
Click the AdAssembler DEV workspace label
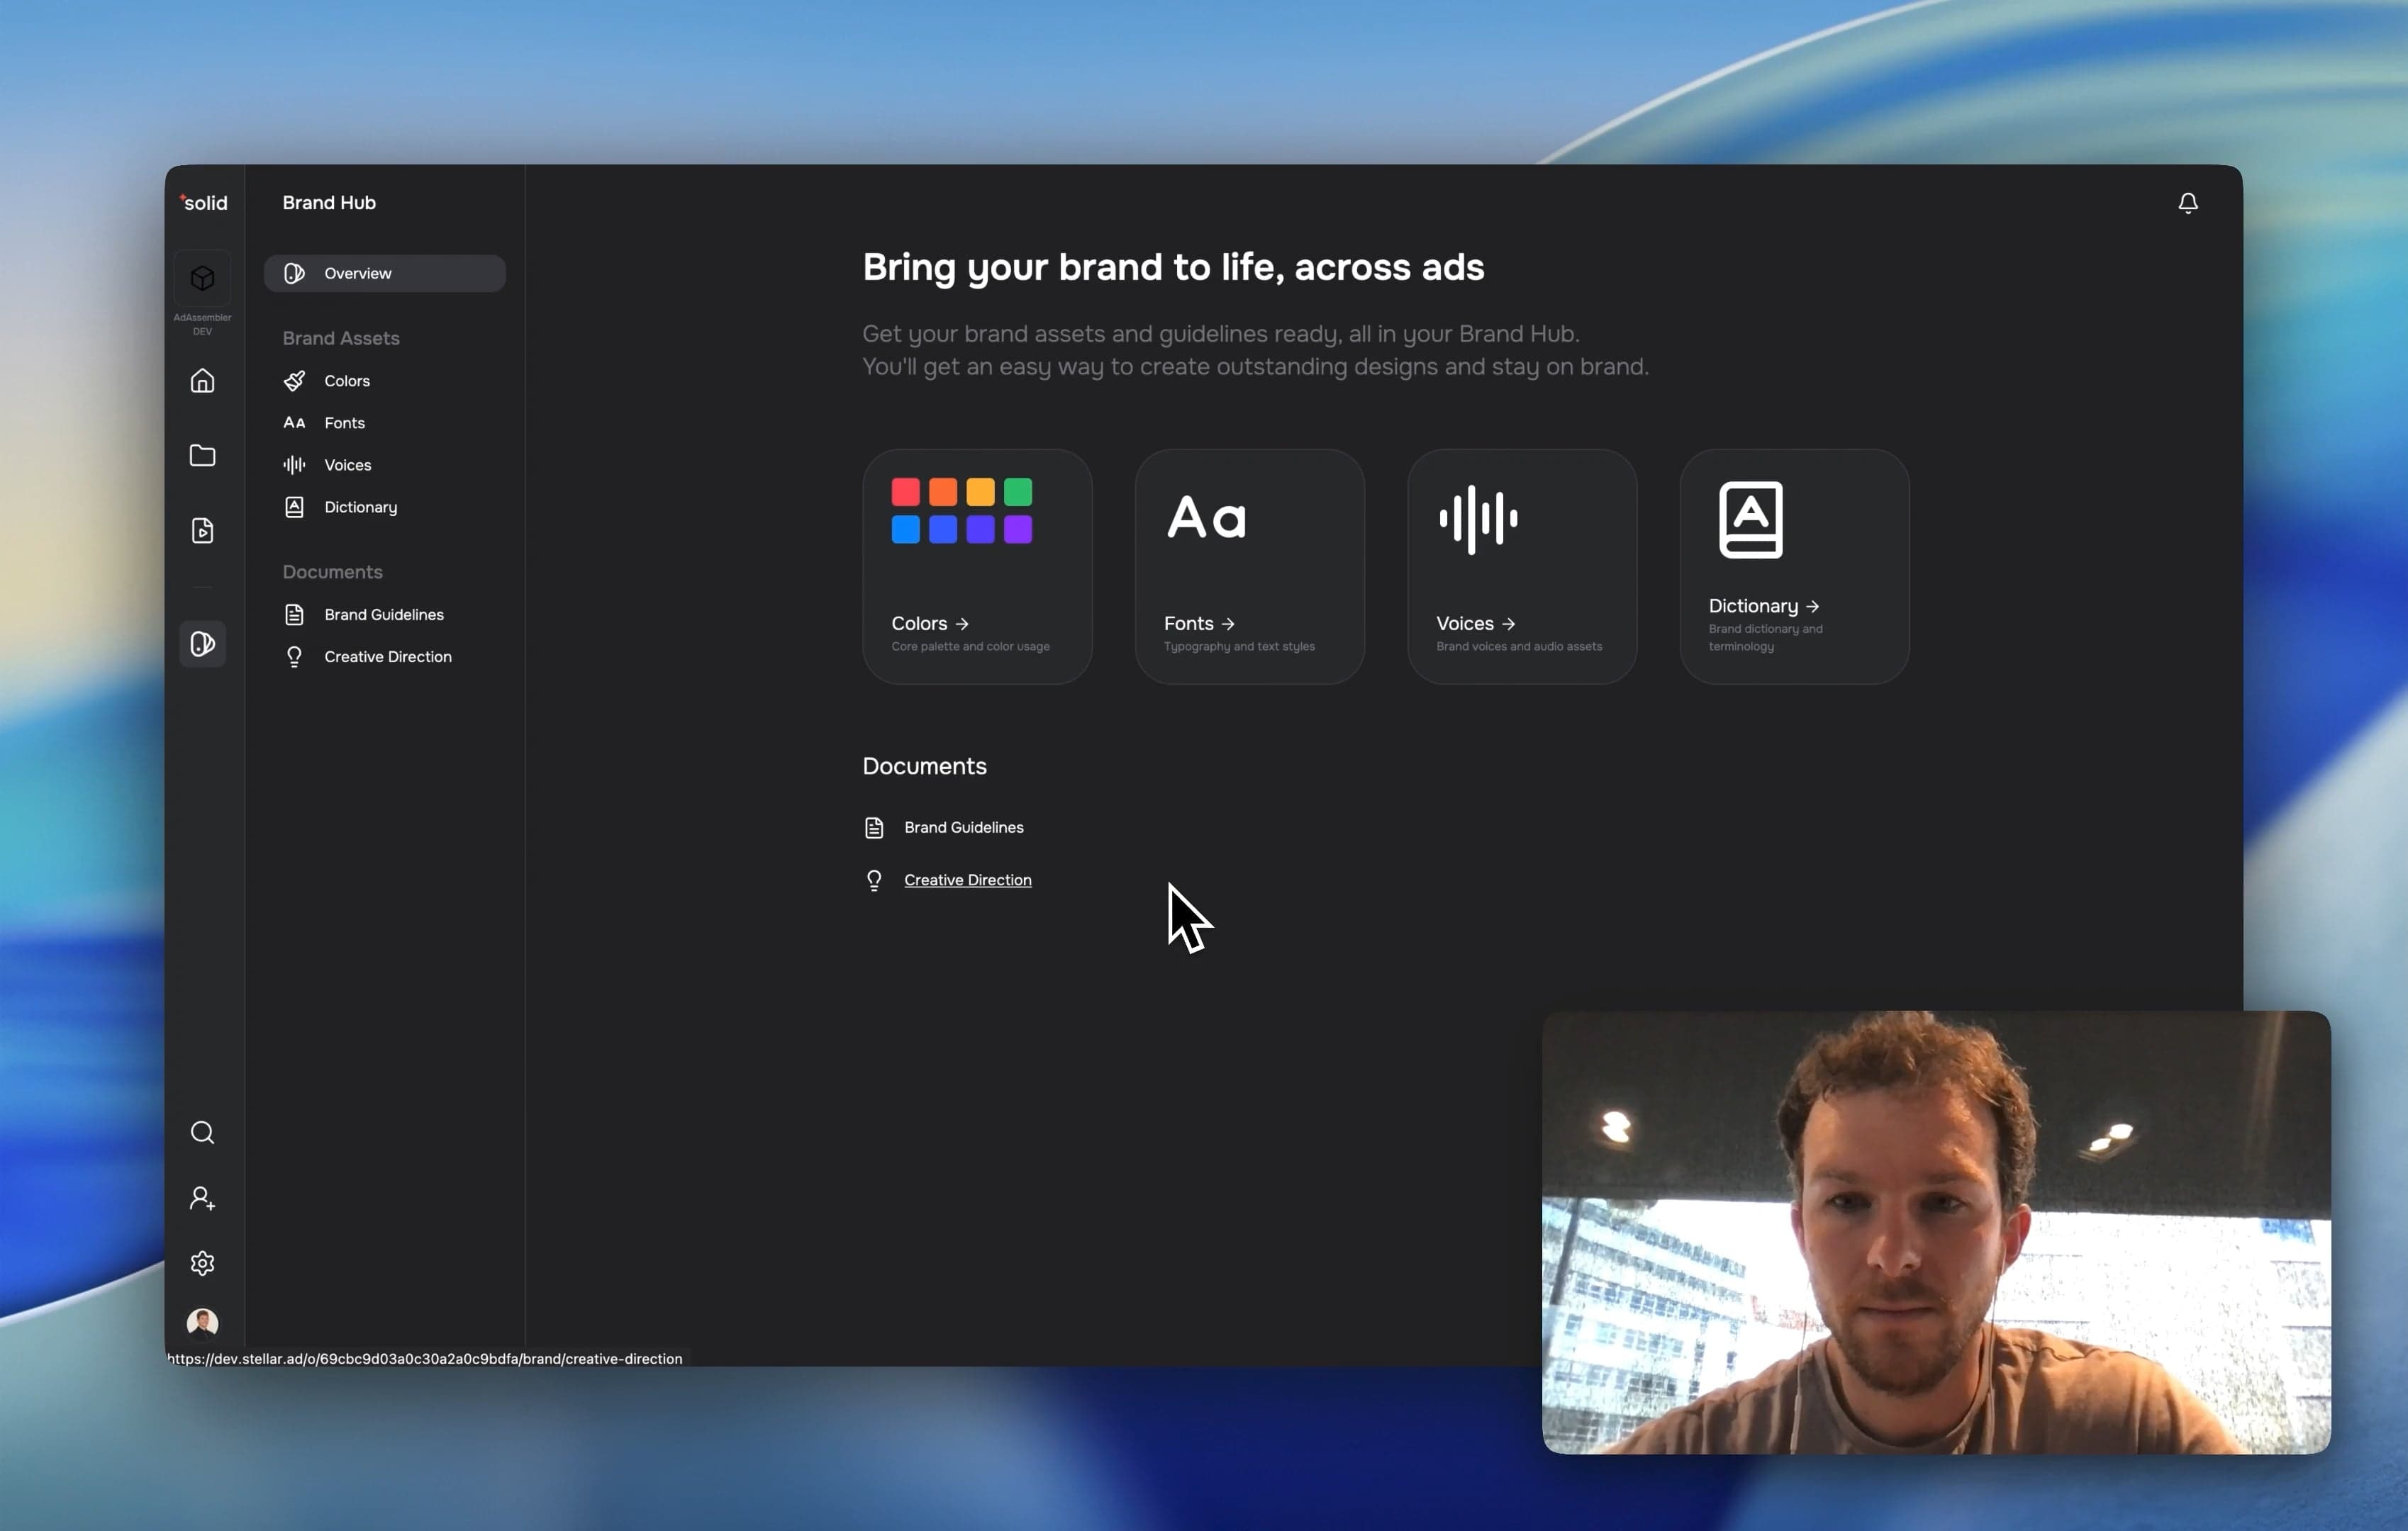(203, 325)
